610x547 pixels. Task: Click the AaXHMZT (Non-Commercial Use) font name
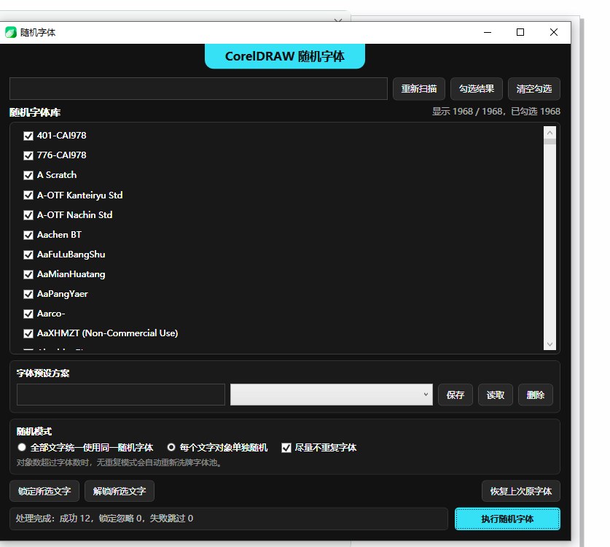(x=107, y=333)
